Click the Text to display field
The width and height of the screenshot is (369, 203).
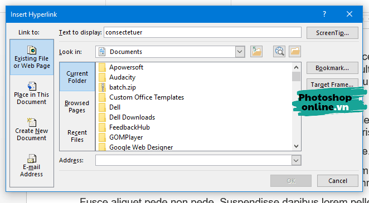[x=202, y=32]
